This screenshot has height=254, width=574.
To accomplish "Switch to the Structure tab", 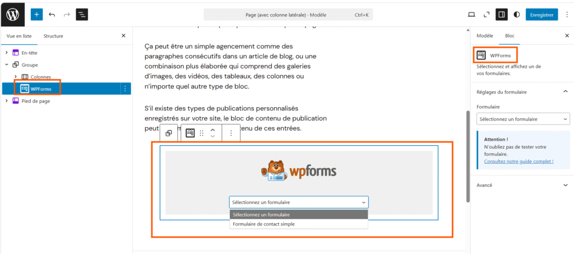I will pos(53,36).
